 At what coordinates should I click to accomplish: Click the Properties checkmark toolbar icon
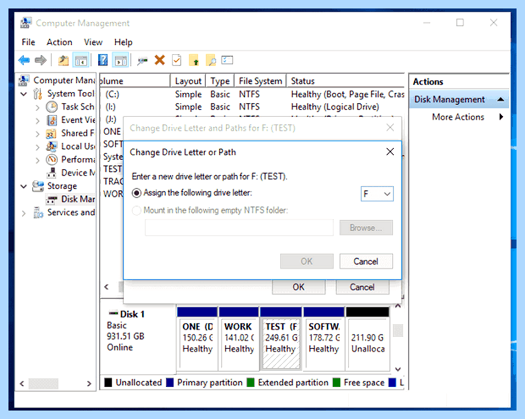coord(176,60)
